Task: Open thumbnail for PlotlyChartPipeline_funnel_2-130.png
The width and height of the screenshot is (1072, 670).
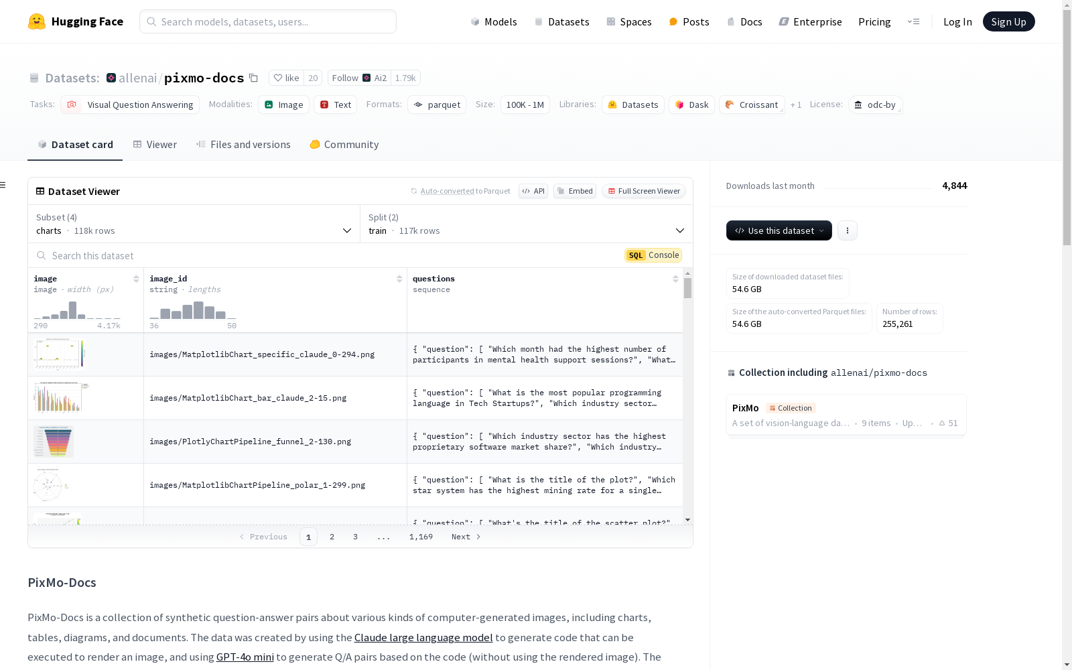Action: pos(54,441)
